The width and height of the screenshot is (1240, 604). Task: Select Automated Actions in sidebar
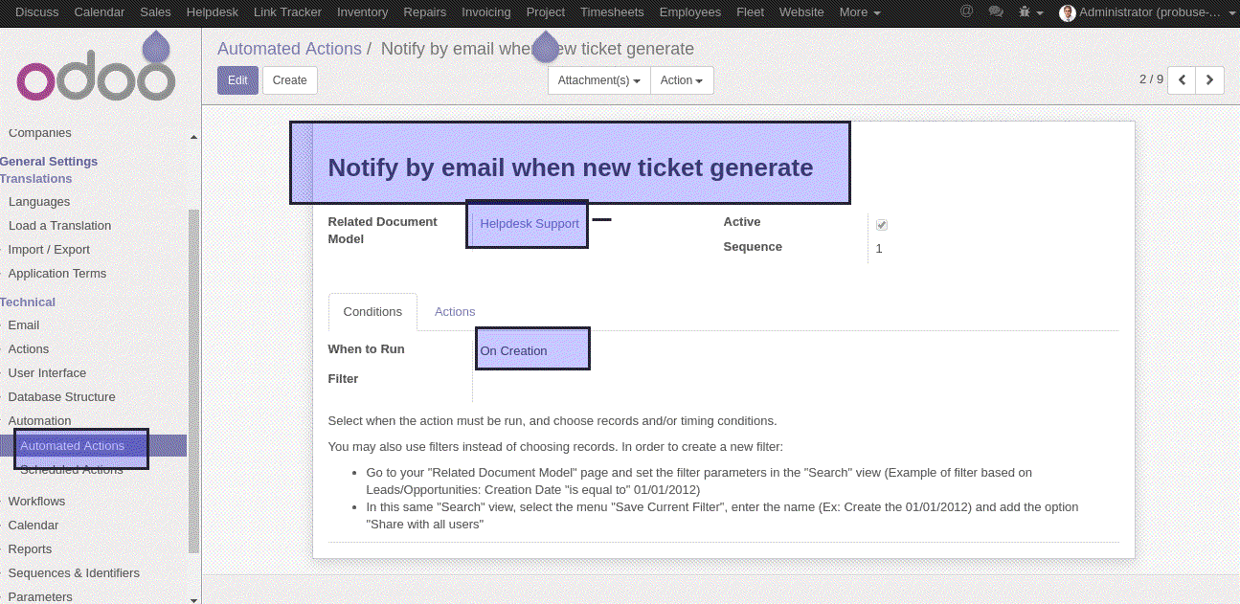tap(73, 446)
